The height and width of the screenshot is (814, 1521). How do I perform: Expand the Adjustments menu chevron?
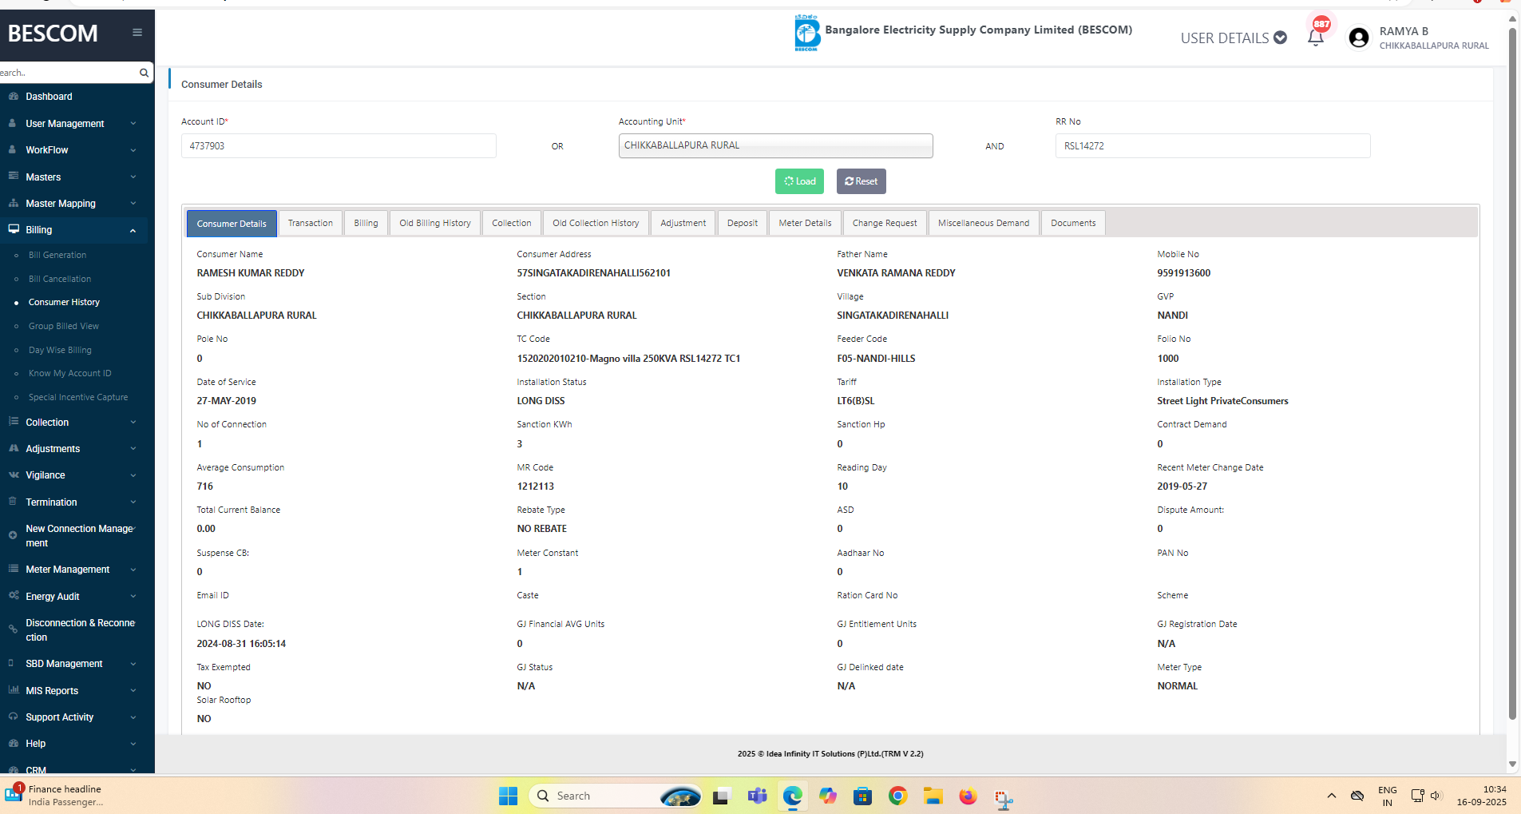[x=133, y=449]
